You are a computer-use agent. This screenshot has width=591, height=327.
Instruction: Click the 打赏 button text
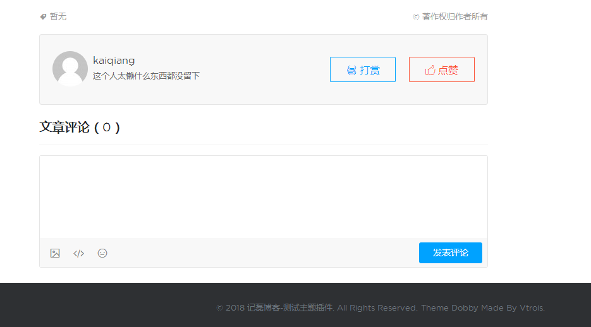(370, 70)
